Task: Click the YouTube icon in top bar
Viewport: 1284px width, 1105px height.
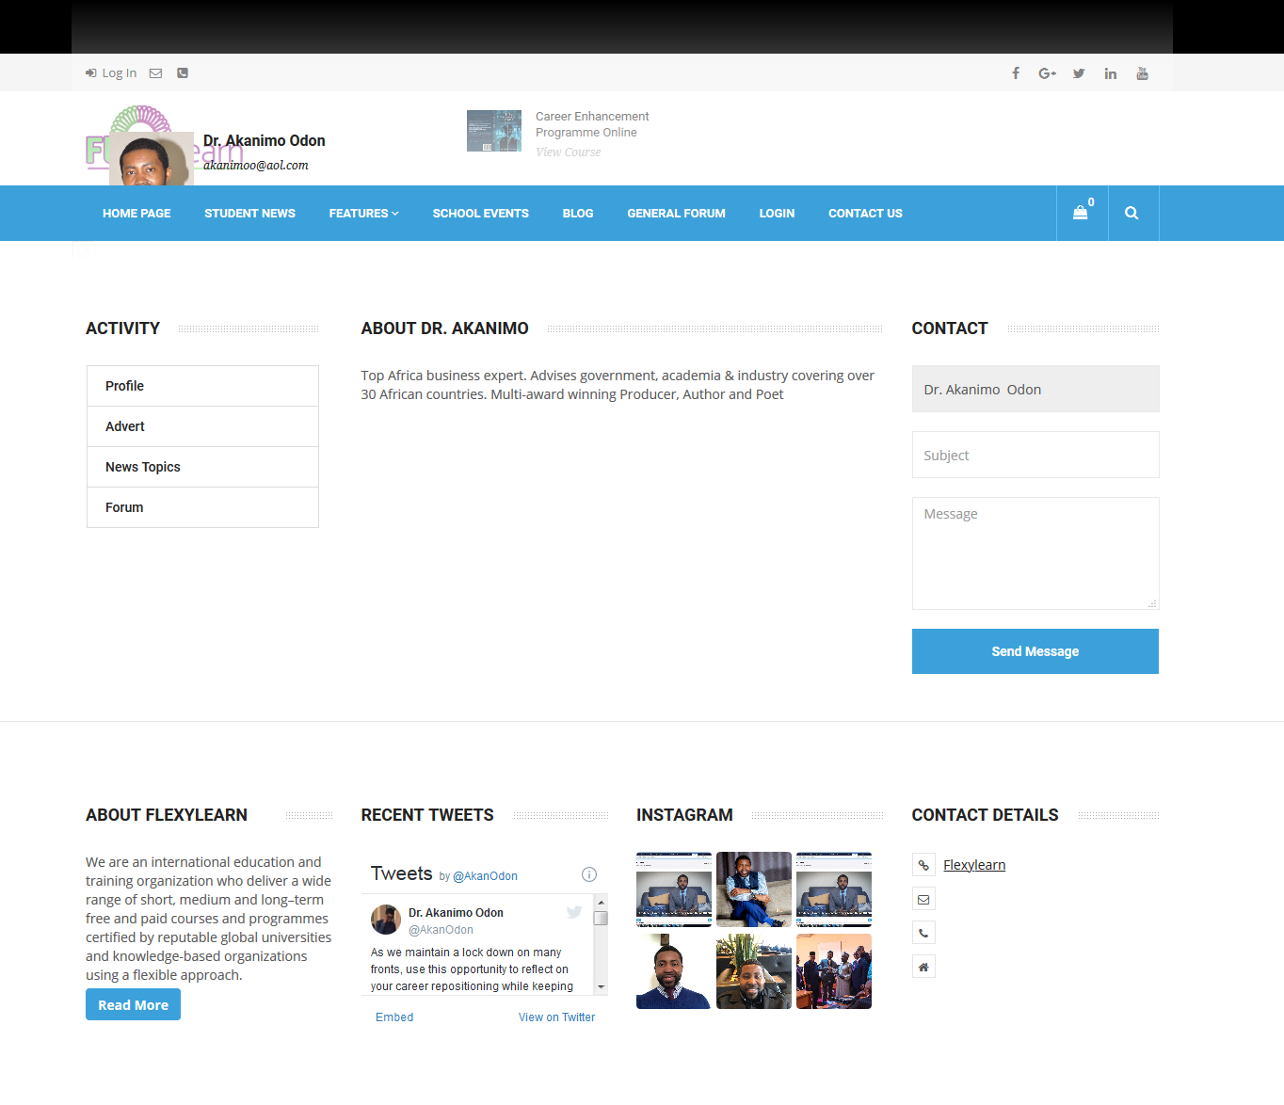Action: pos(1142,73)
